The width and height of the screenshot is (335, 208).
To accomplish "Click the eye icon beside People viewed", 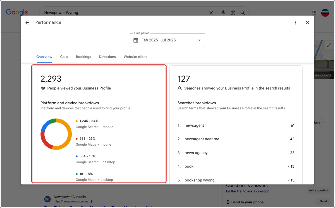I will pos(43,88).
